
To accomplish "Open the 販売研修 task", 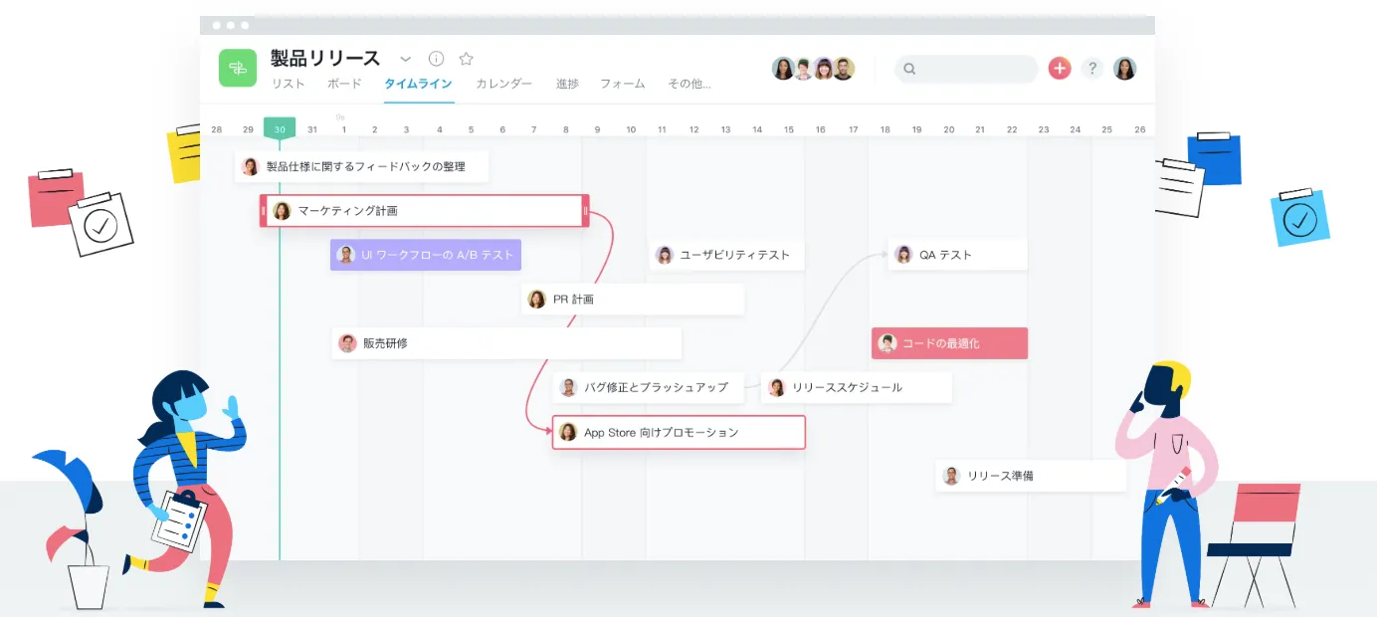I will 506,343.
